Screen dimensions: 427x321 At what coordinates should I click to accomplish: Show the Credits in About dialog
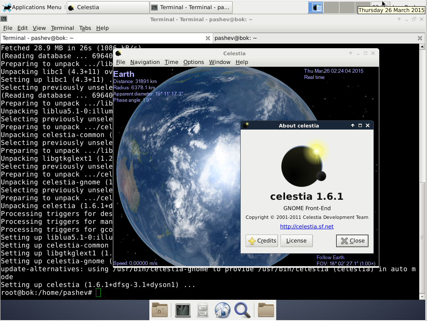coord(262,241)
